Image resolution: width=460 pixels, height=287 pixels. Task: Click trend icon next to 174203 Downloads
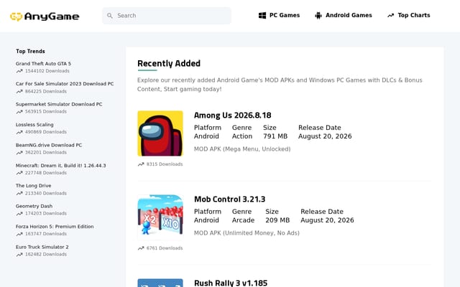pyautogui.click(x=19, y=214)
